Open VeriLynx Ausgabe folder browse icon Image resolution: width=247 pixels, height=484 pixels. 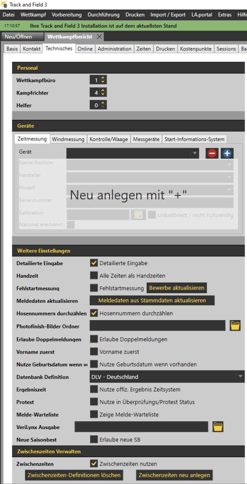click(218, 426)
